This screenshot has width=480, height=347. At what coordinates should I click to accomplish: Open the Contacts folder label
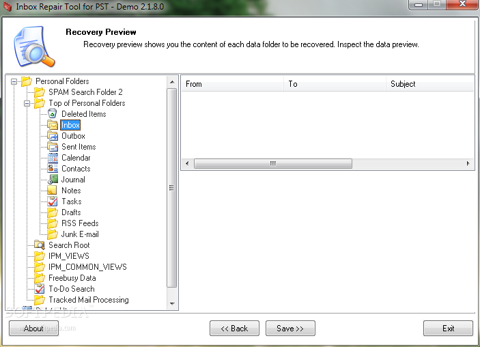[76, 169]
